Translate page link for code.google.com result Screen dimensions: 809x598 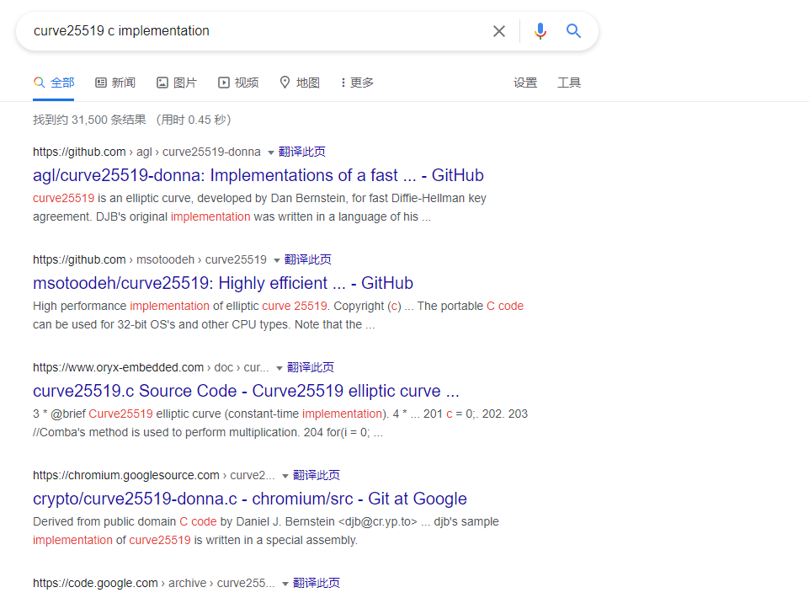pos(317,584)
